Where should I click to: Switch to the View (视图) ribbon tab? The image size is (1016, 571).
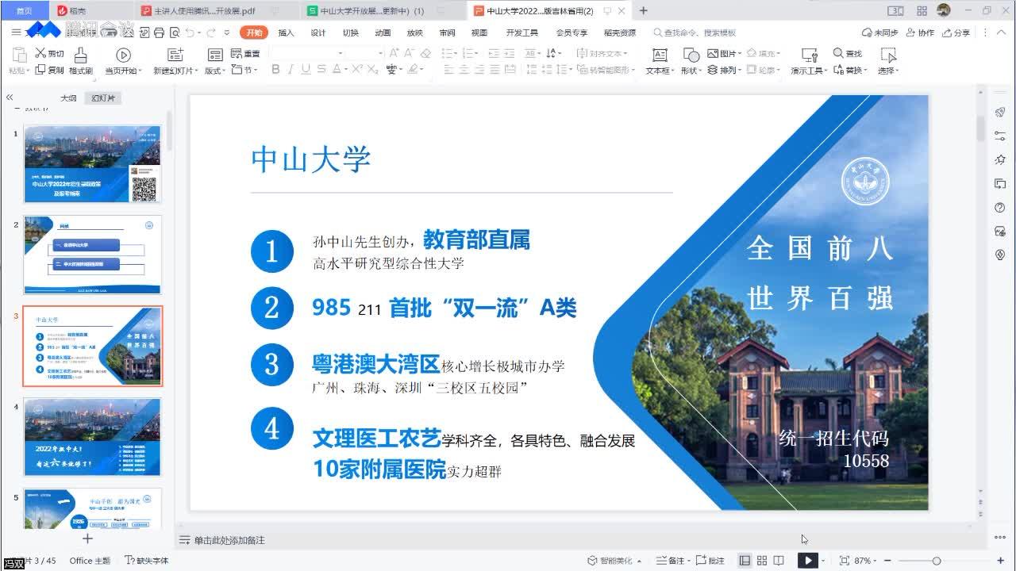[479, 33]
